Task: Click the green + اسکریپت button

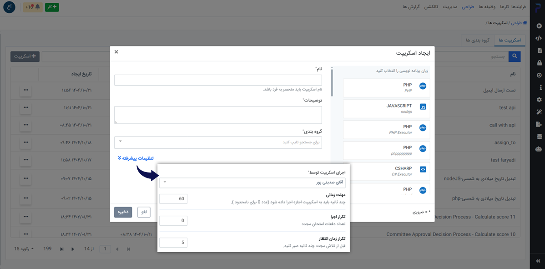Action: (x=25, y=56)
